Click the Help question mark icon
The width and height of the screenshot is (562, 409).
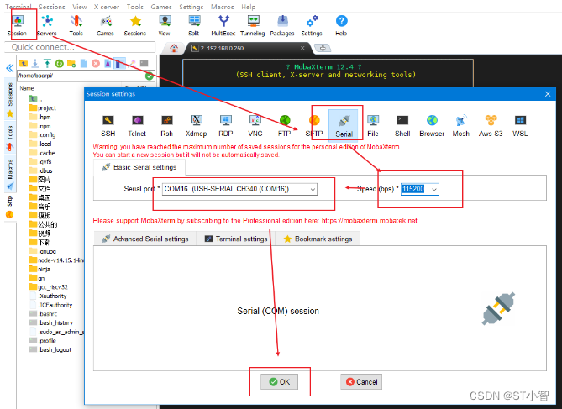[x=341, y=25]
